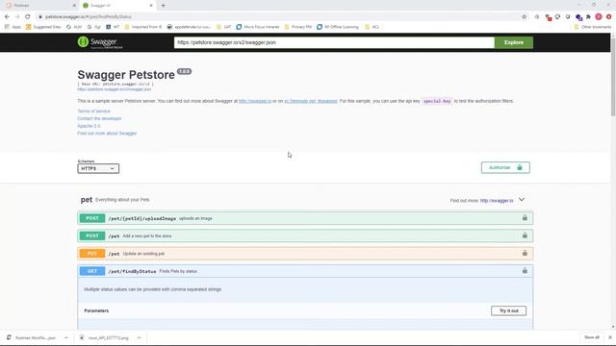Click the swagger.json URL input field
Image resolution: width=616 pixels, height=346 pixels.
pos(334,42)
